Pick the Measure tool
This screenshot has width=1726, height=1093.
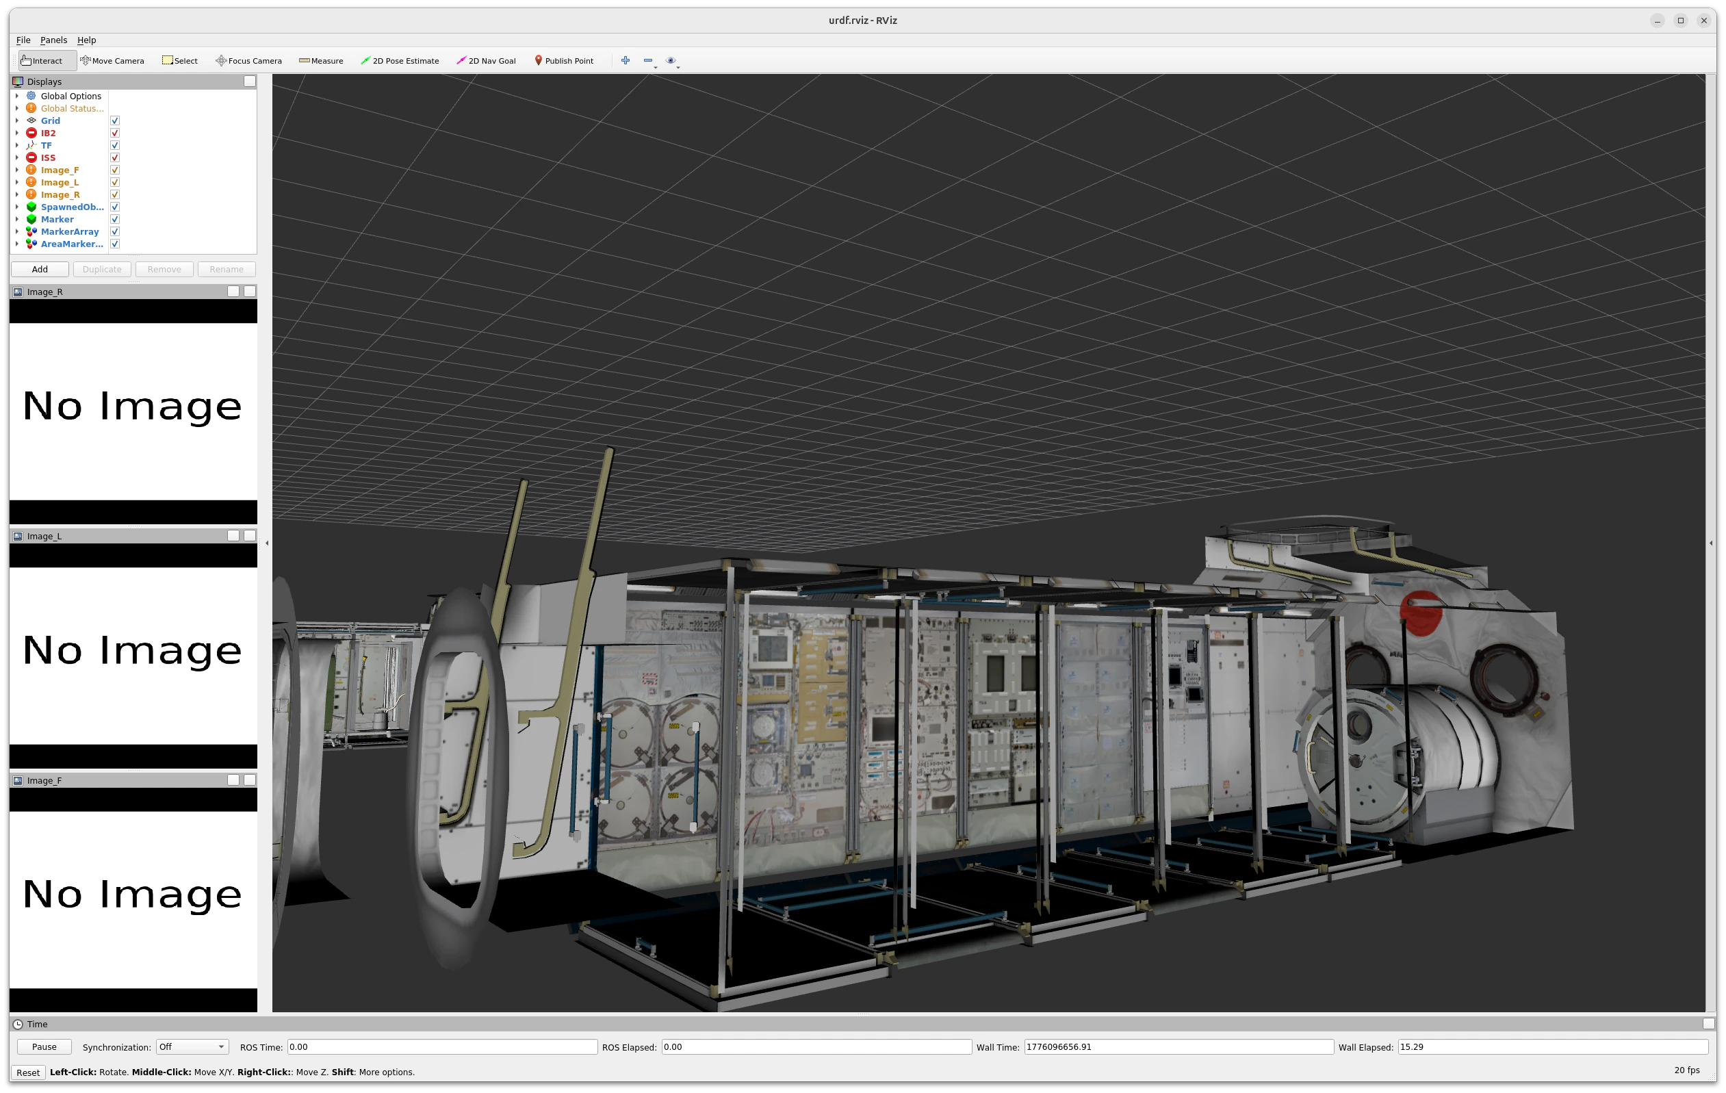click(321, 61)
